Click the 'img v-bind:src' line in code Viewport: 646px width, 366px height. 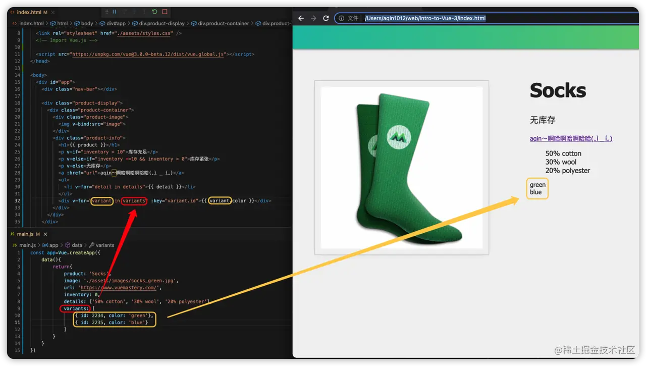tap(92, 124)
